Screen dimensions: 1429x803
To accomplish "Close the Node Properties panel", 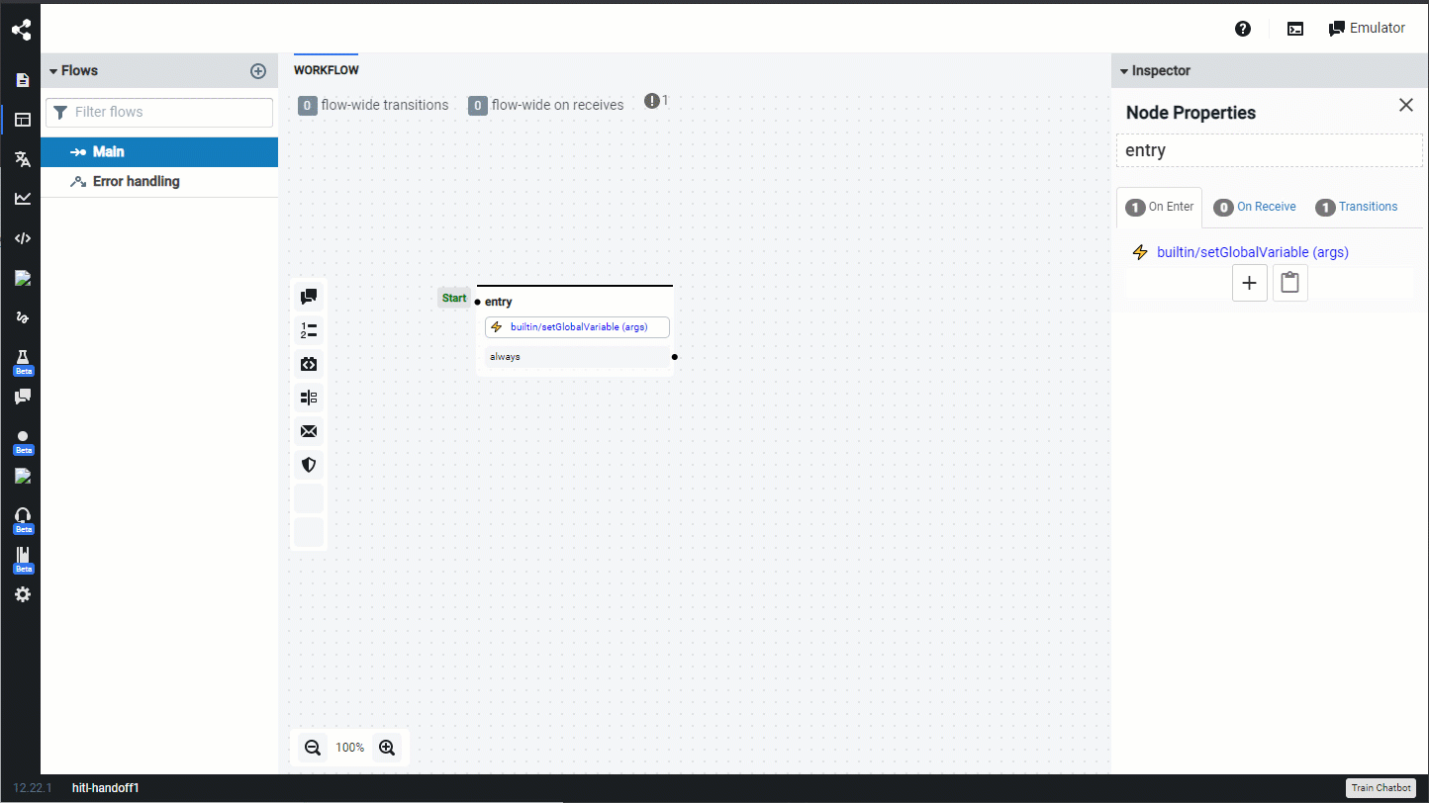I will pos(1406,105).
